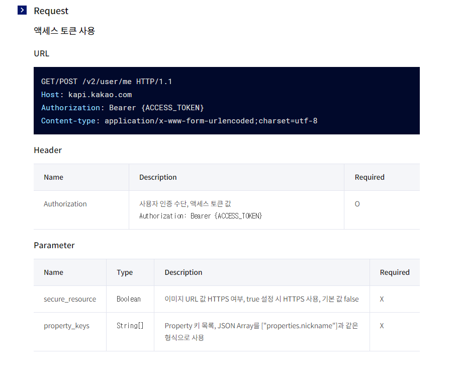
Task: Select the dark code block showing the request
Action: click(x=226, y=100)
